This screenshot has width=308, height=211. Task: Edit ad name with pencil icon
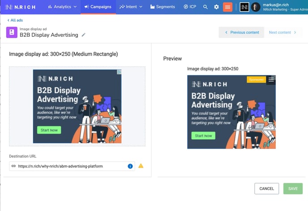(83, 35)
